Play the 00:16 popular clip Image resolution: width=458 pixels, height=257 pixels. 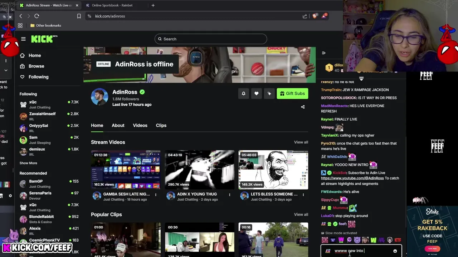pyautogui.click(x=273, y=240)
